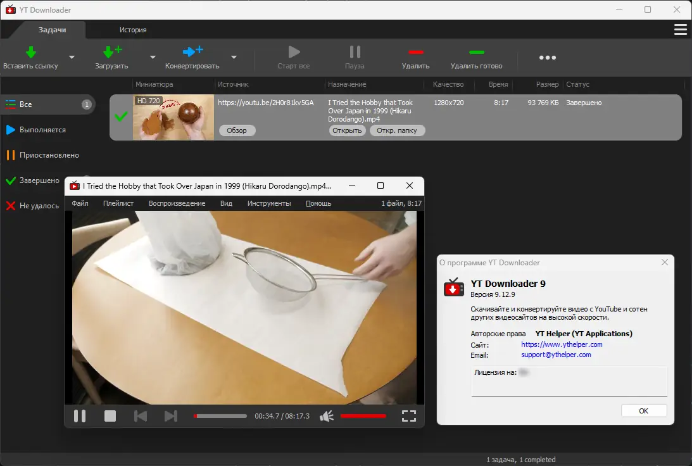Click the red Delete minus icon
Viewport: 692px width, 466px height.
tap(415, 52)
